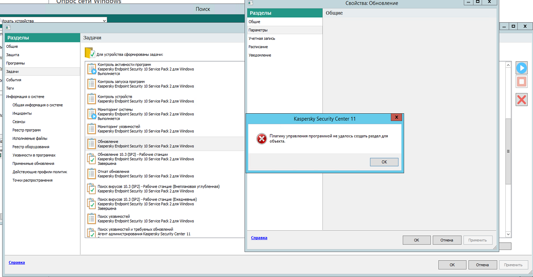Select the Контроль устройств task icon
The image size is (533, 277).
pos(92,99)
